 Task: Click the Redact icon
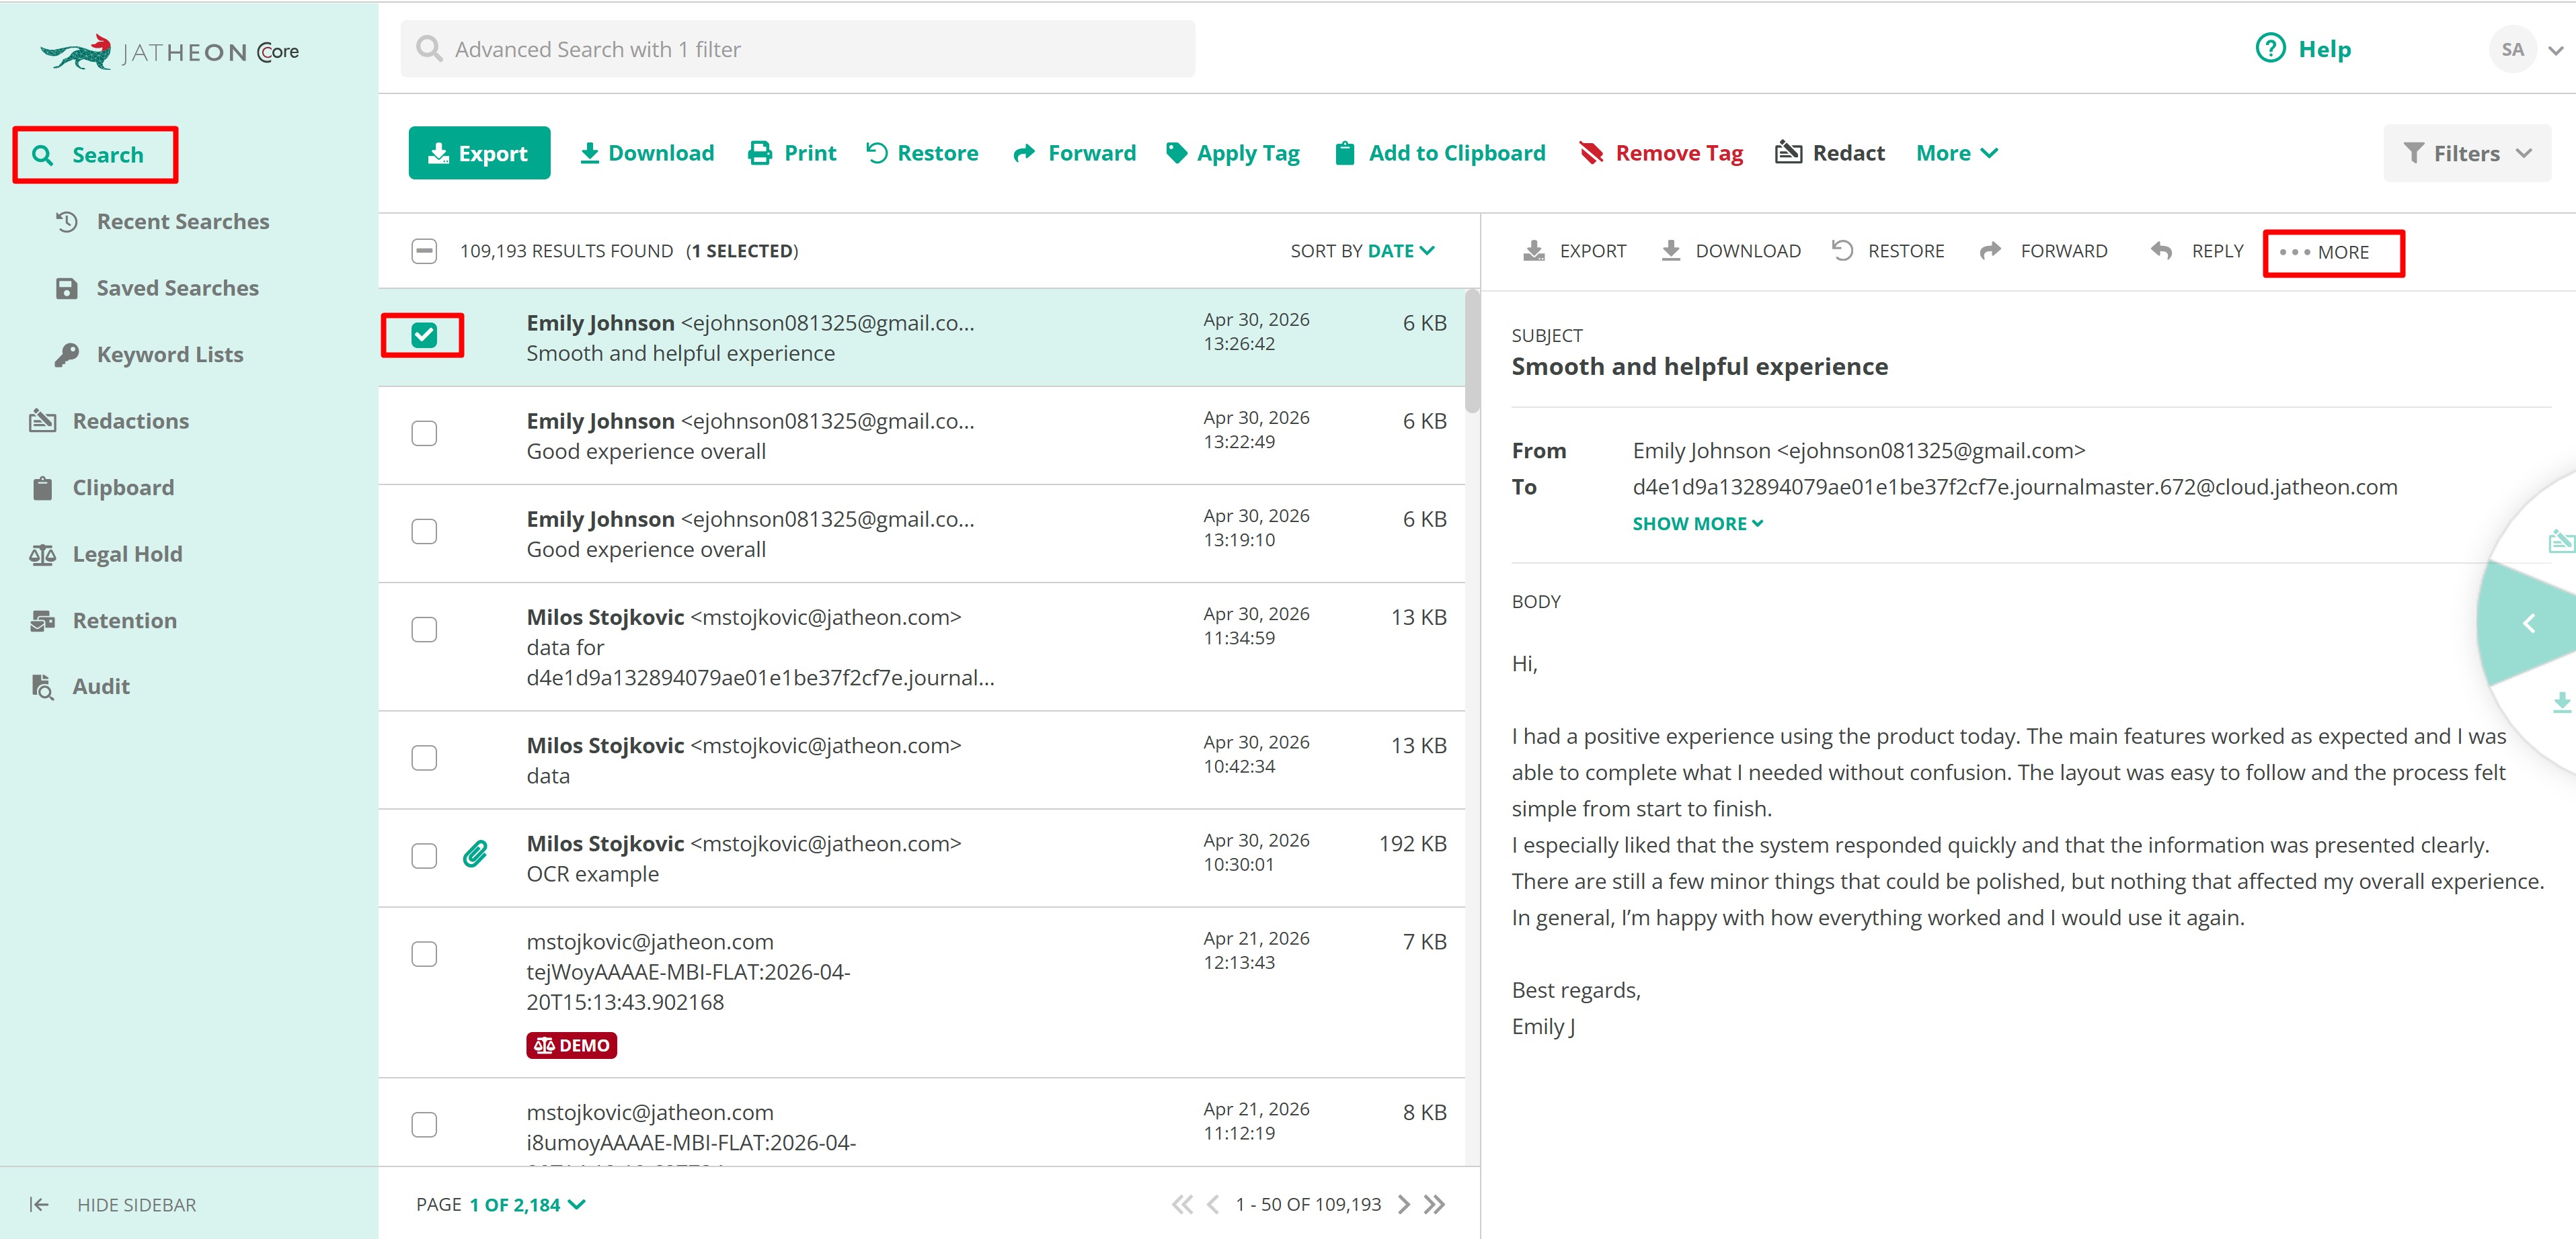pos(1788,153)
